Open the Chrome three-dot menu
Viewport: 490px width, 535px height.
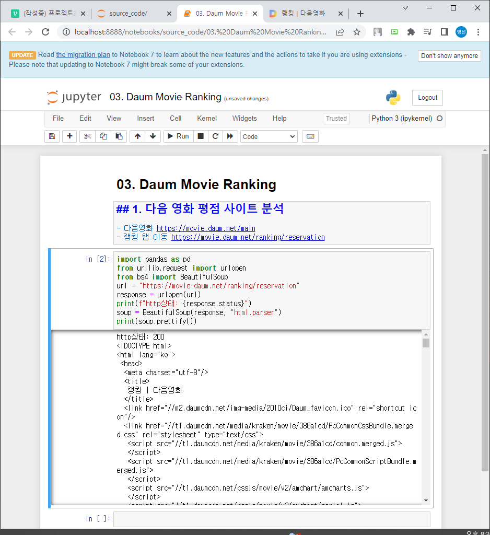click(478, 32)
